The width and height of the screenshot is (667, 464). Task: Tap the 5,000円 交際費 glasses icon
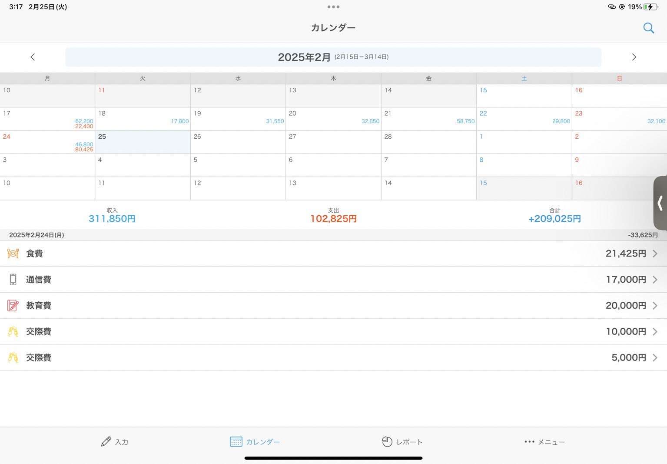[x=13, y=358]
